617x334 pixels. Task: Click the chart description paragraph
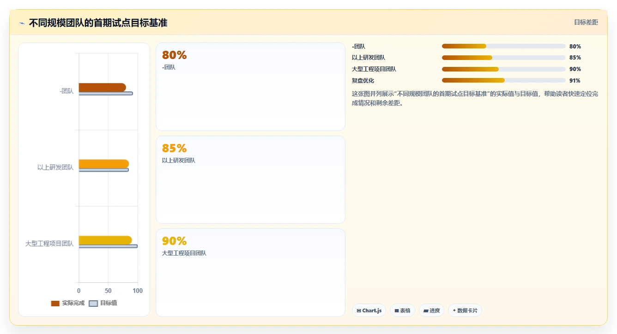pyautogui.click(x=475, y=98)
